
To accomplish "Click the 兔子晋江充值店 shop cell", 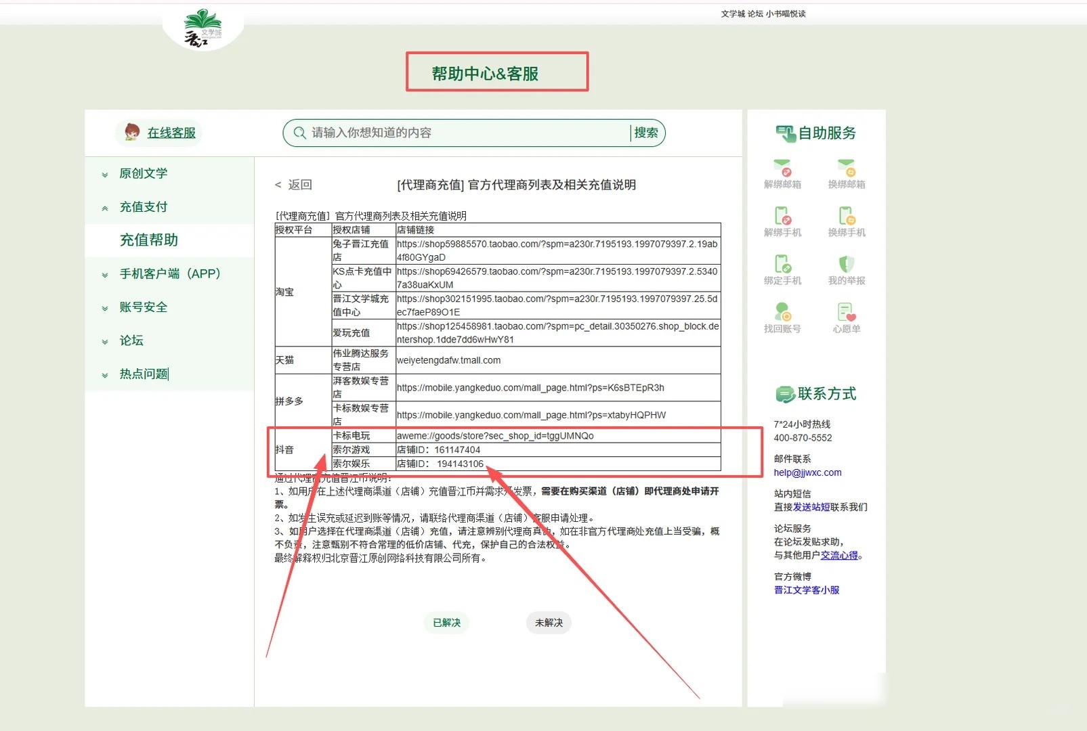I will click(x=362, y=250).
